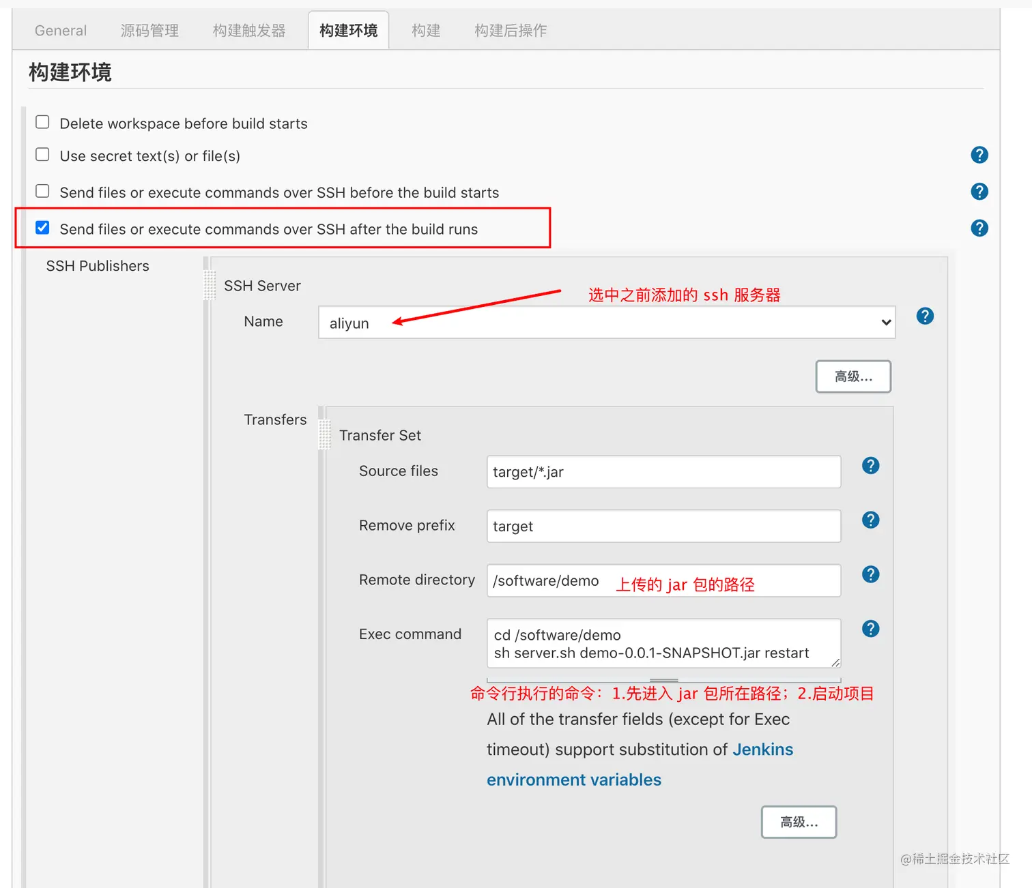Click the 高级 button under SSH Server Name
The image size is (1032, 888).
(x=853, y=376)
